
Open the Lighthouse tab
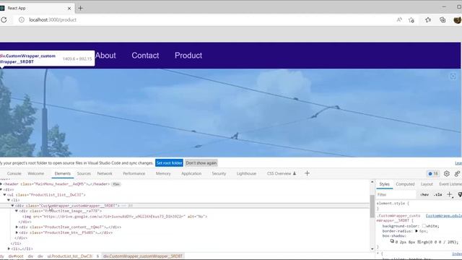click(x=246, y=173)
